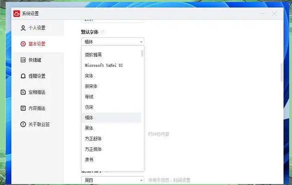Choose 仿宋 from font list

pyautogui.click(x=111, y=107)
